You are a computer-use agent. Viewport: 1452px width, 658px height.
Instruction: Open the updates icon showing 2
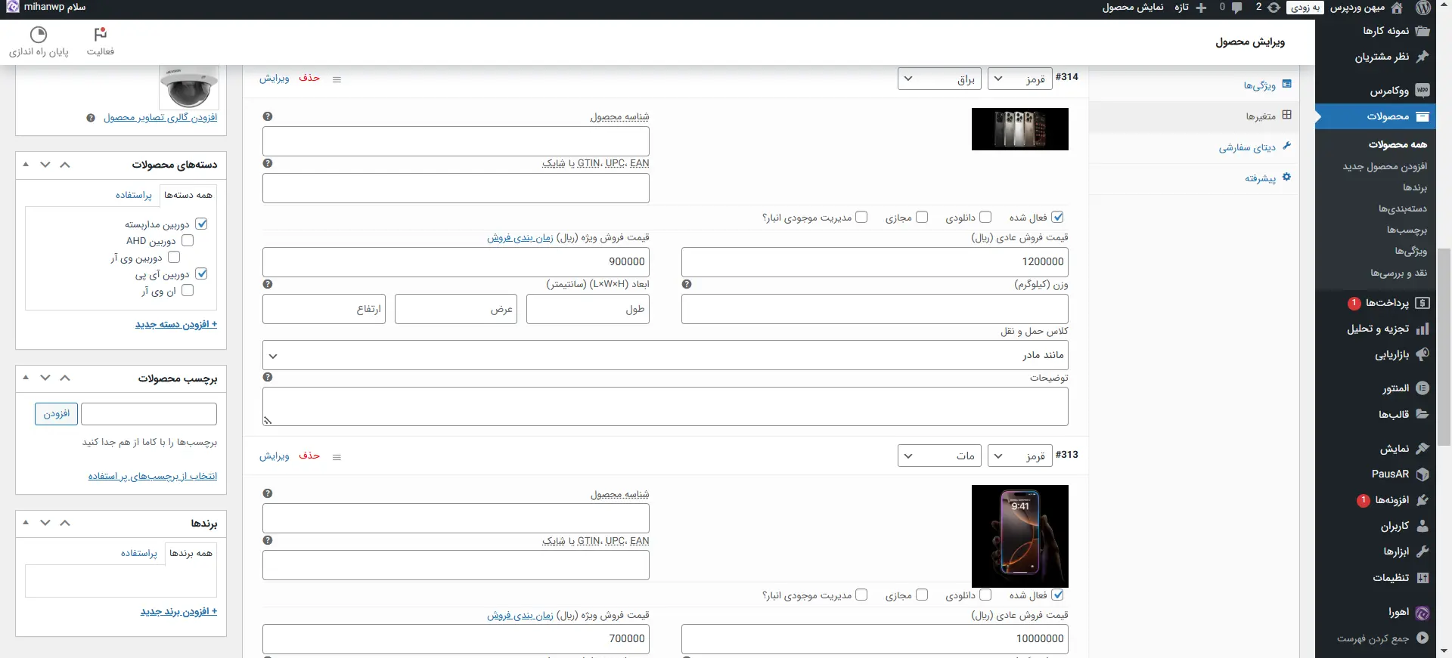(1274, 8)
